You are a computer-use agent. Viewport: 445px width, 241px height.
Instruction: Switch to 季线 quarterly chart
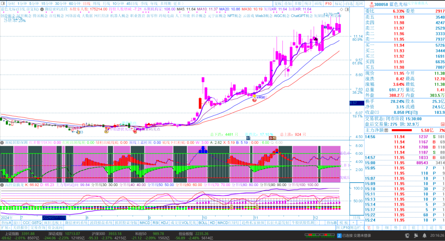(x=144, y=4)
